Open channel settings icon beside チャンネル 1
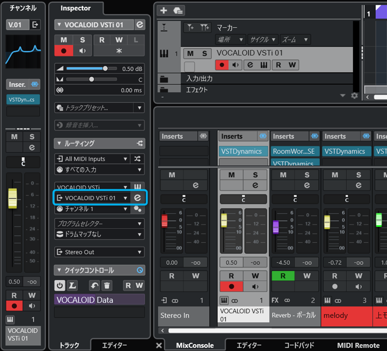This screenshot has width=387, height=351. (137, 209)
